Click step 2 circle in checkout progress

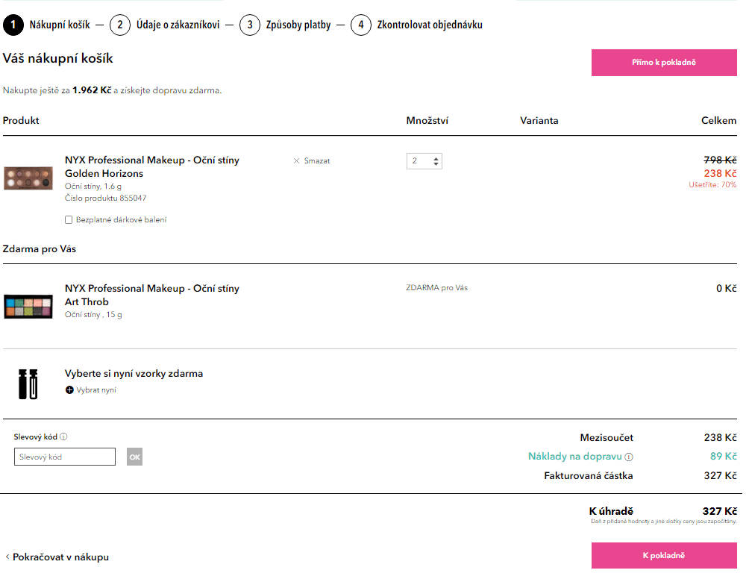pos(120,25)
